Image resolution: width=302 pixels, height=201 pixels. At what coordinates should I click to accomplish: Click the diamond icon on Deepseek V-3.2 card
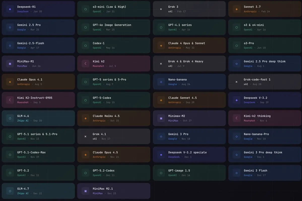[237, 100]
